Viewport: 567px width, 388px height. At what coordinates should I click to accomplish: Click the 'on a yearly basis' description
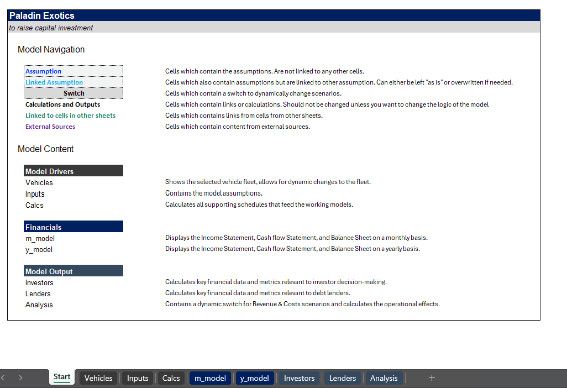[x=292, y=249]
